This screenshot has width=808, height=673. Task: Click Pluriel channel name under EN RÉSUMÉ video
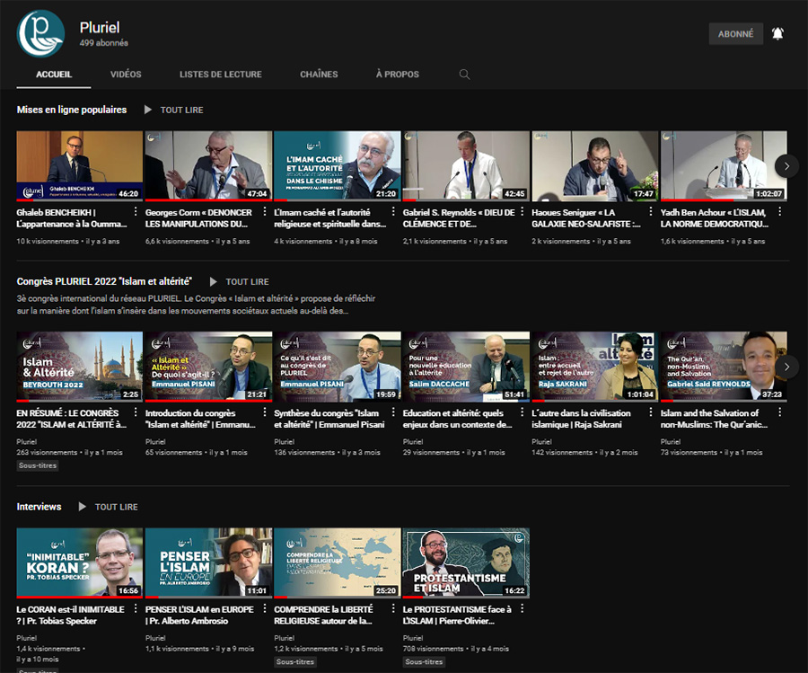(x=27, y=441)
